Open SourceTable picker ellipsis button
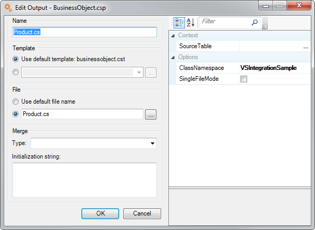 (306, 47)
